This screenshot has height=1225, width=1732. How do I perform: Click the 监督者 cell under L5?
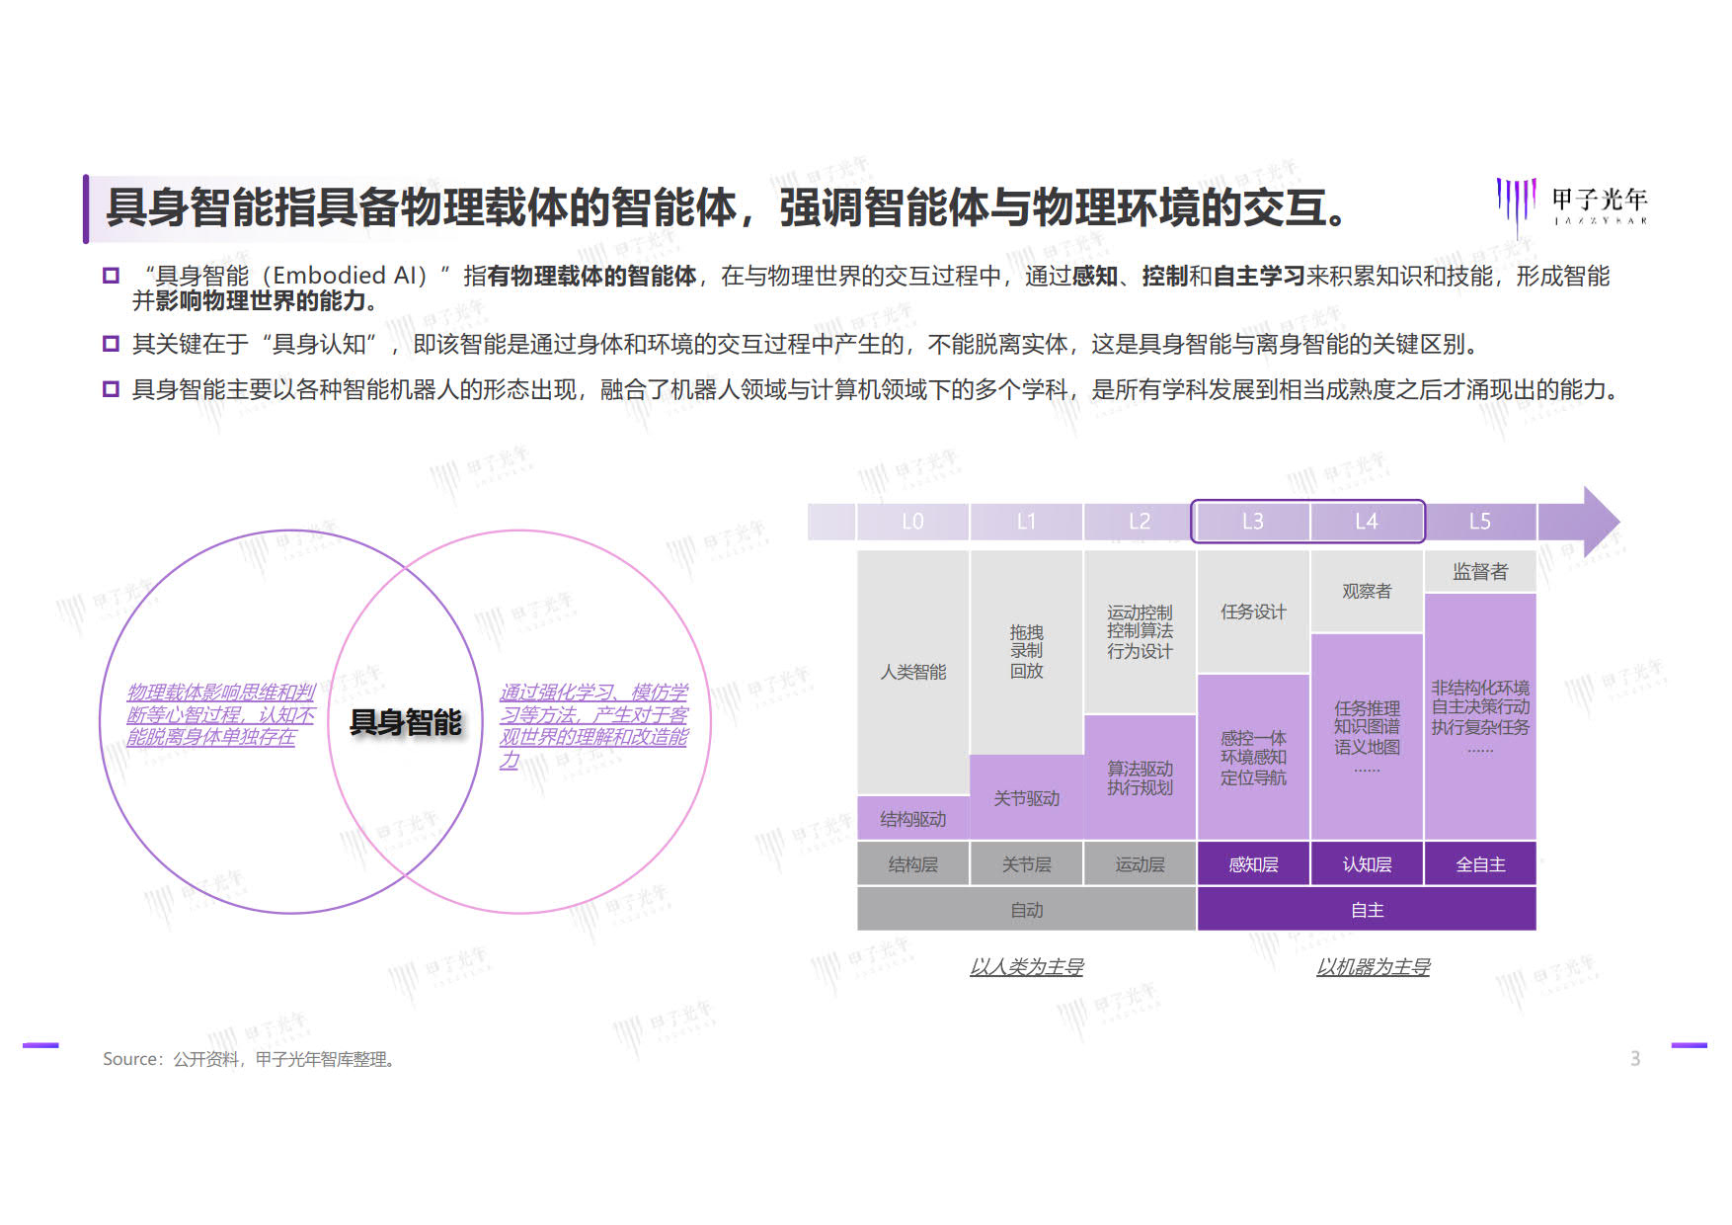click(x=1479, y=572)
